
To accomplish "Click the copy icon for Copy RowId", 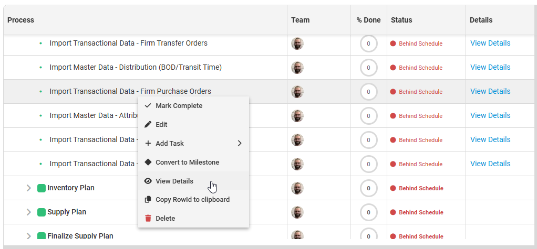I will click(x=148, y=200).
